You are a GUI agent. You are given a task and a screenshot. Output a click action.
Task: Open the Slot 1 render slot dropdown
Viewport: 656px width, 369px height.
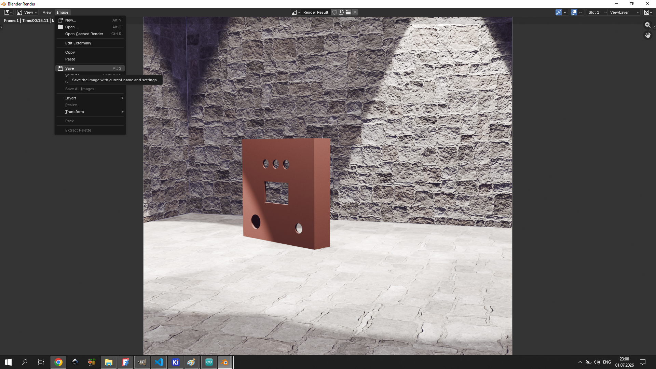coord(597,12)
